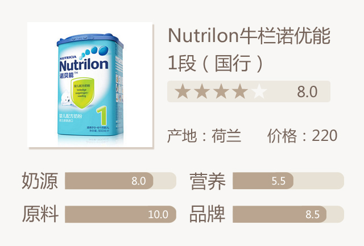
Task: Click the first filled rating star
Action: point(183,91)
